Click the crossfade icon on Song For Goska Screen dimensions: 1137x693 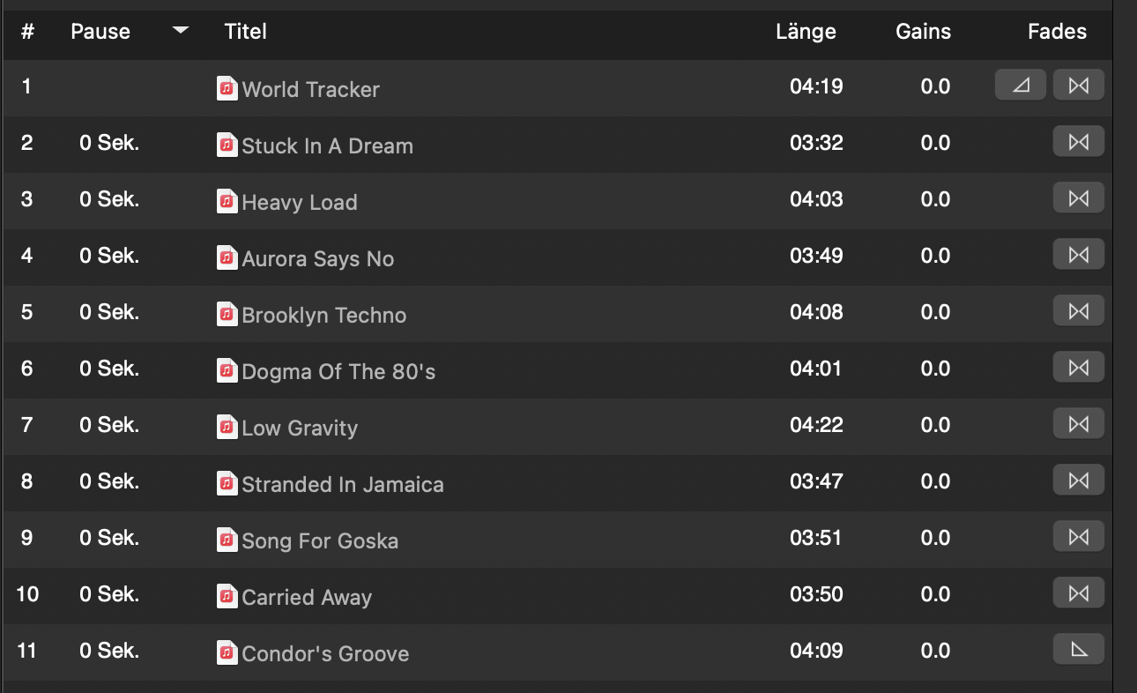[1078, 536]
